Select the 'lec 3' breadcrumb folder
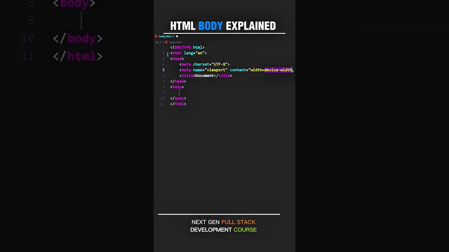 158,42
